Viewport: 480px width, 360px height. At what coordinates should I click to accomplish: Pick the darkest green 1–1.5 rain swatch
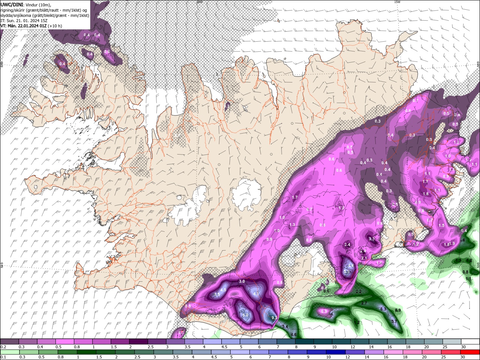(87, 352)
